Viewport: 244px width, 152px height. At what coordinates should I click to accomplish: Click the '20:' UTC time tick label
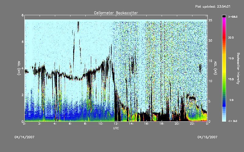pos(177,124)
